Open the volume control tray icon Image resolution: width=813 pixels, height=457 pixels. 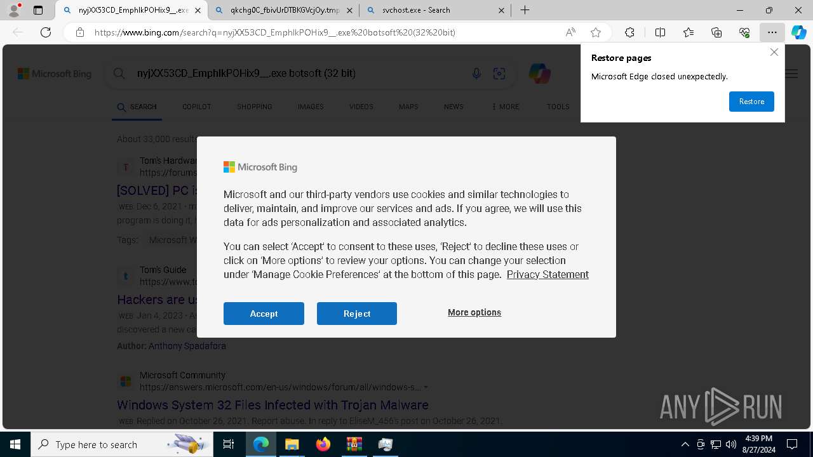tap(731, 444)
